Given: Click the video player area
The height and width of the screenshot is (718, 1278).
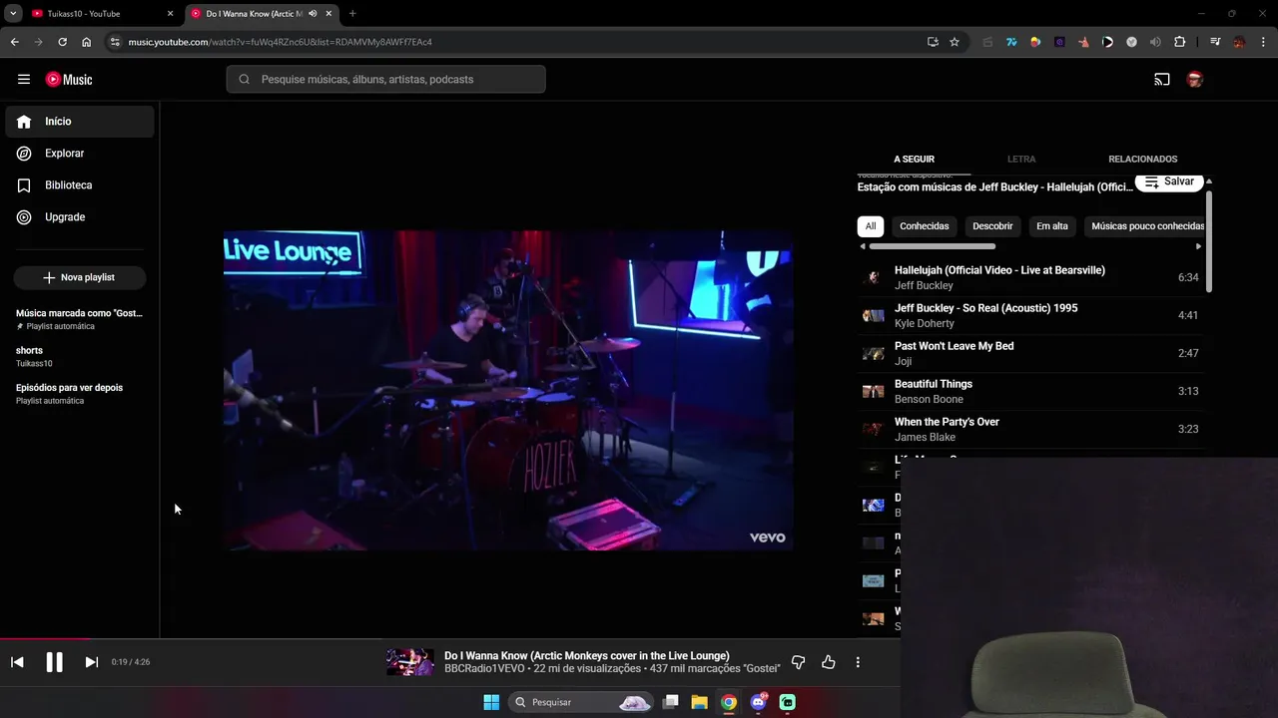Looking at the screenshot, I should coord(508,391).
